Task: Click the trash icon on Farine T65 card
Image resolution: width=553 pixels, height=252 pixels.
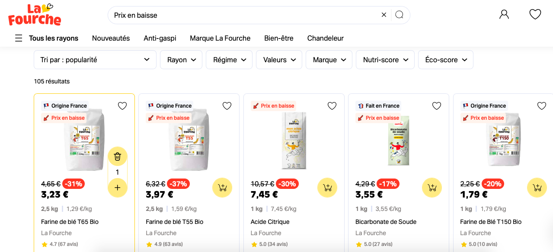Action: 117,156
